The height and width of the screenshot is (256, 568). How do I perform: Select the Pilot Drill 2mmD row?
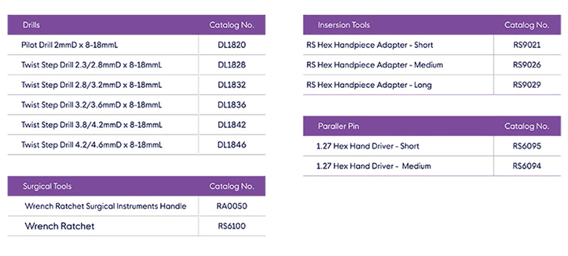click(136, 45)
